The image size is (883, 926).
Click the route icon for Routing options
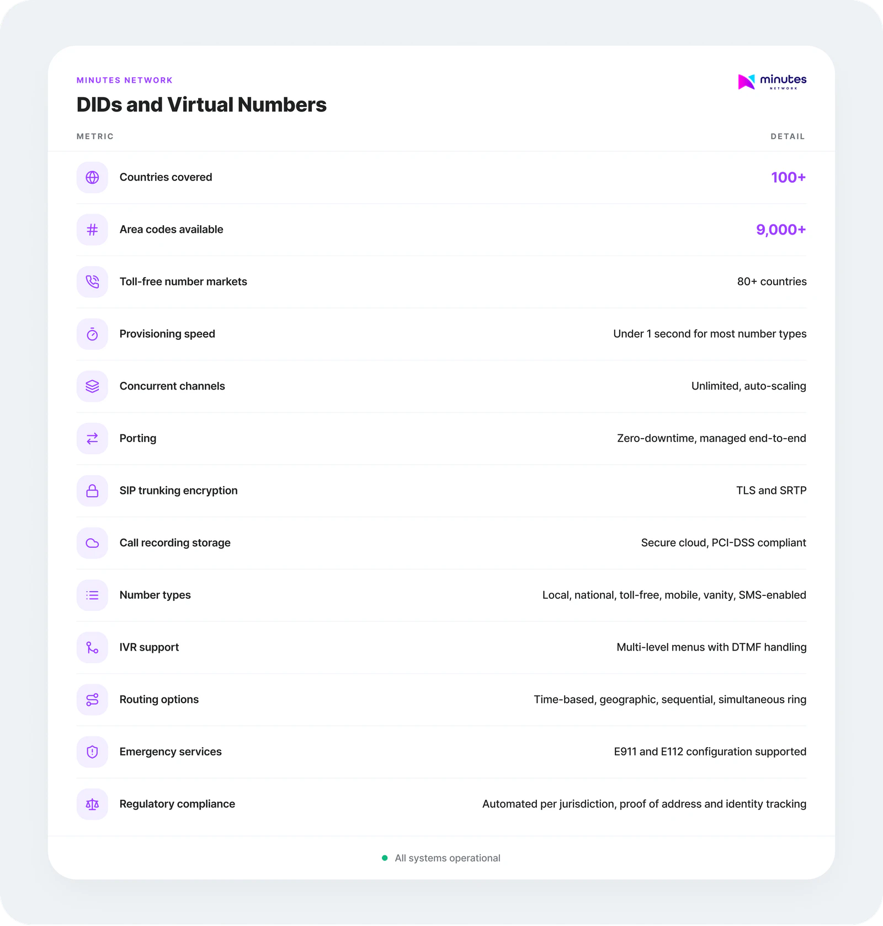pos(92,700)
